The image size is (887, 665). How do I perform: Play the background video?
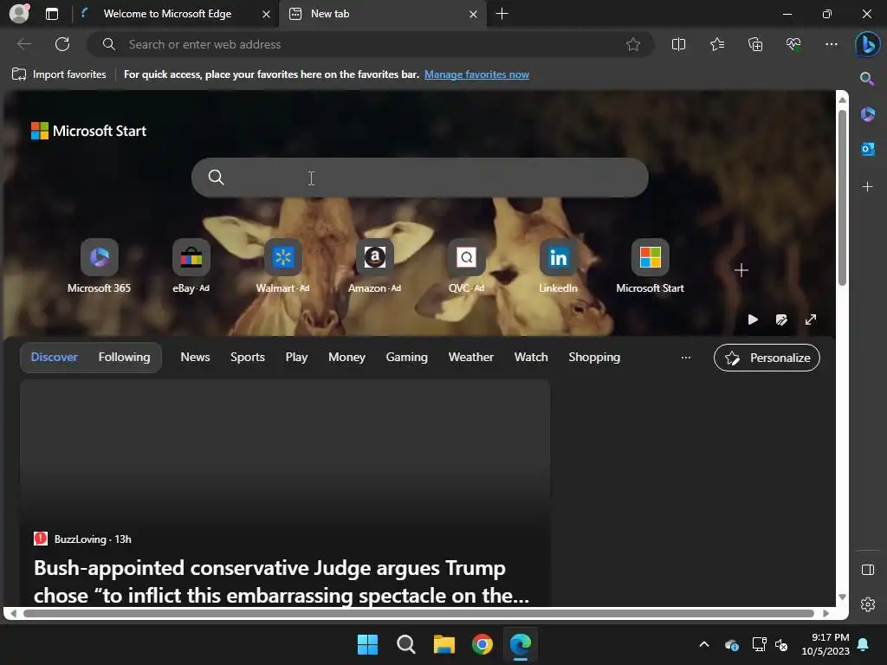click(753, 320)
